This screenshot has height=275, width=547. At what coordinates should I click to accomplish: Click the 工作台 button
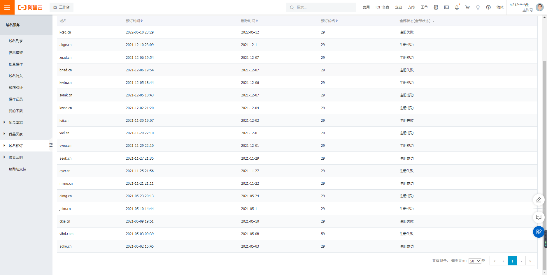click(x=62, y=7)
